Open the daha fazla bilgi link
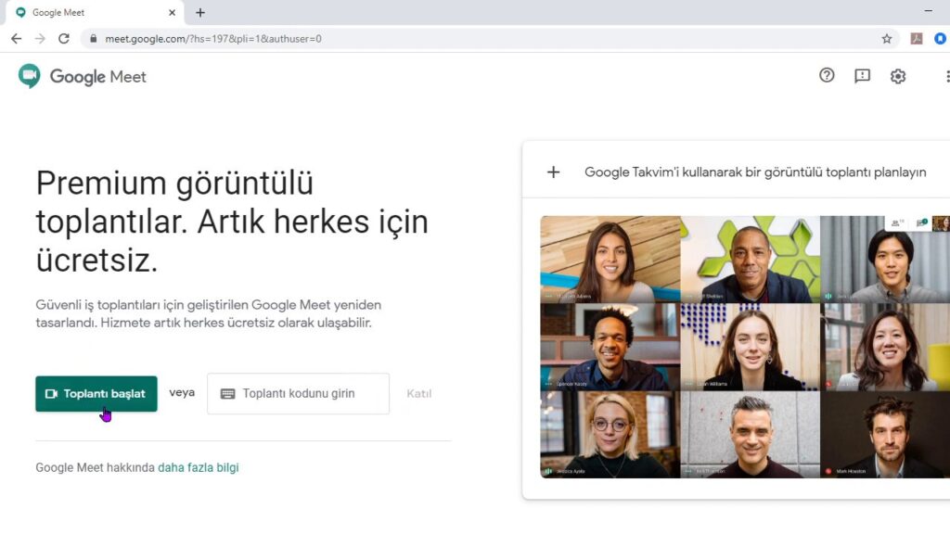This screenshot has height=534, width=950. click(x=199, y=467)
